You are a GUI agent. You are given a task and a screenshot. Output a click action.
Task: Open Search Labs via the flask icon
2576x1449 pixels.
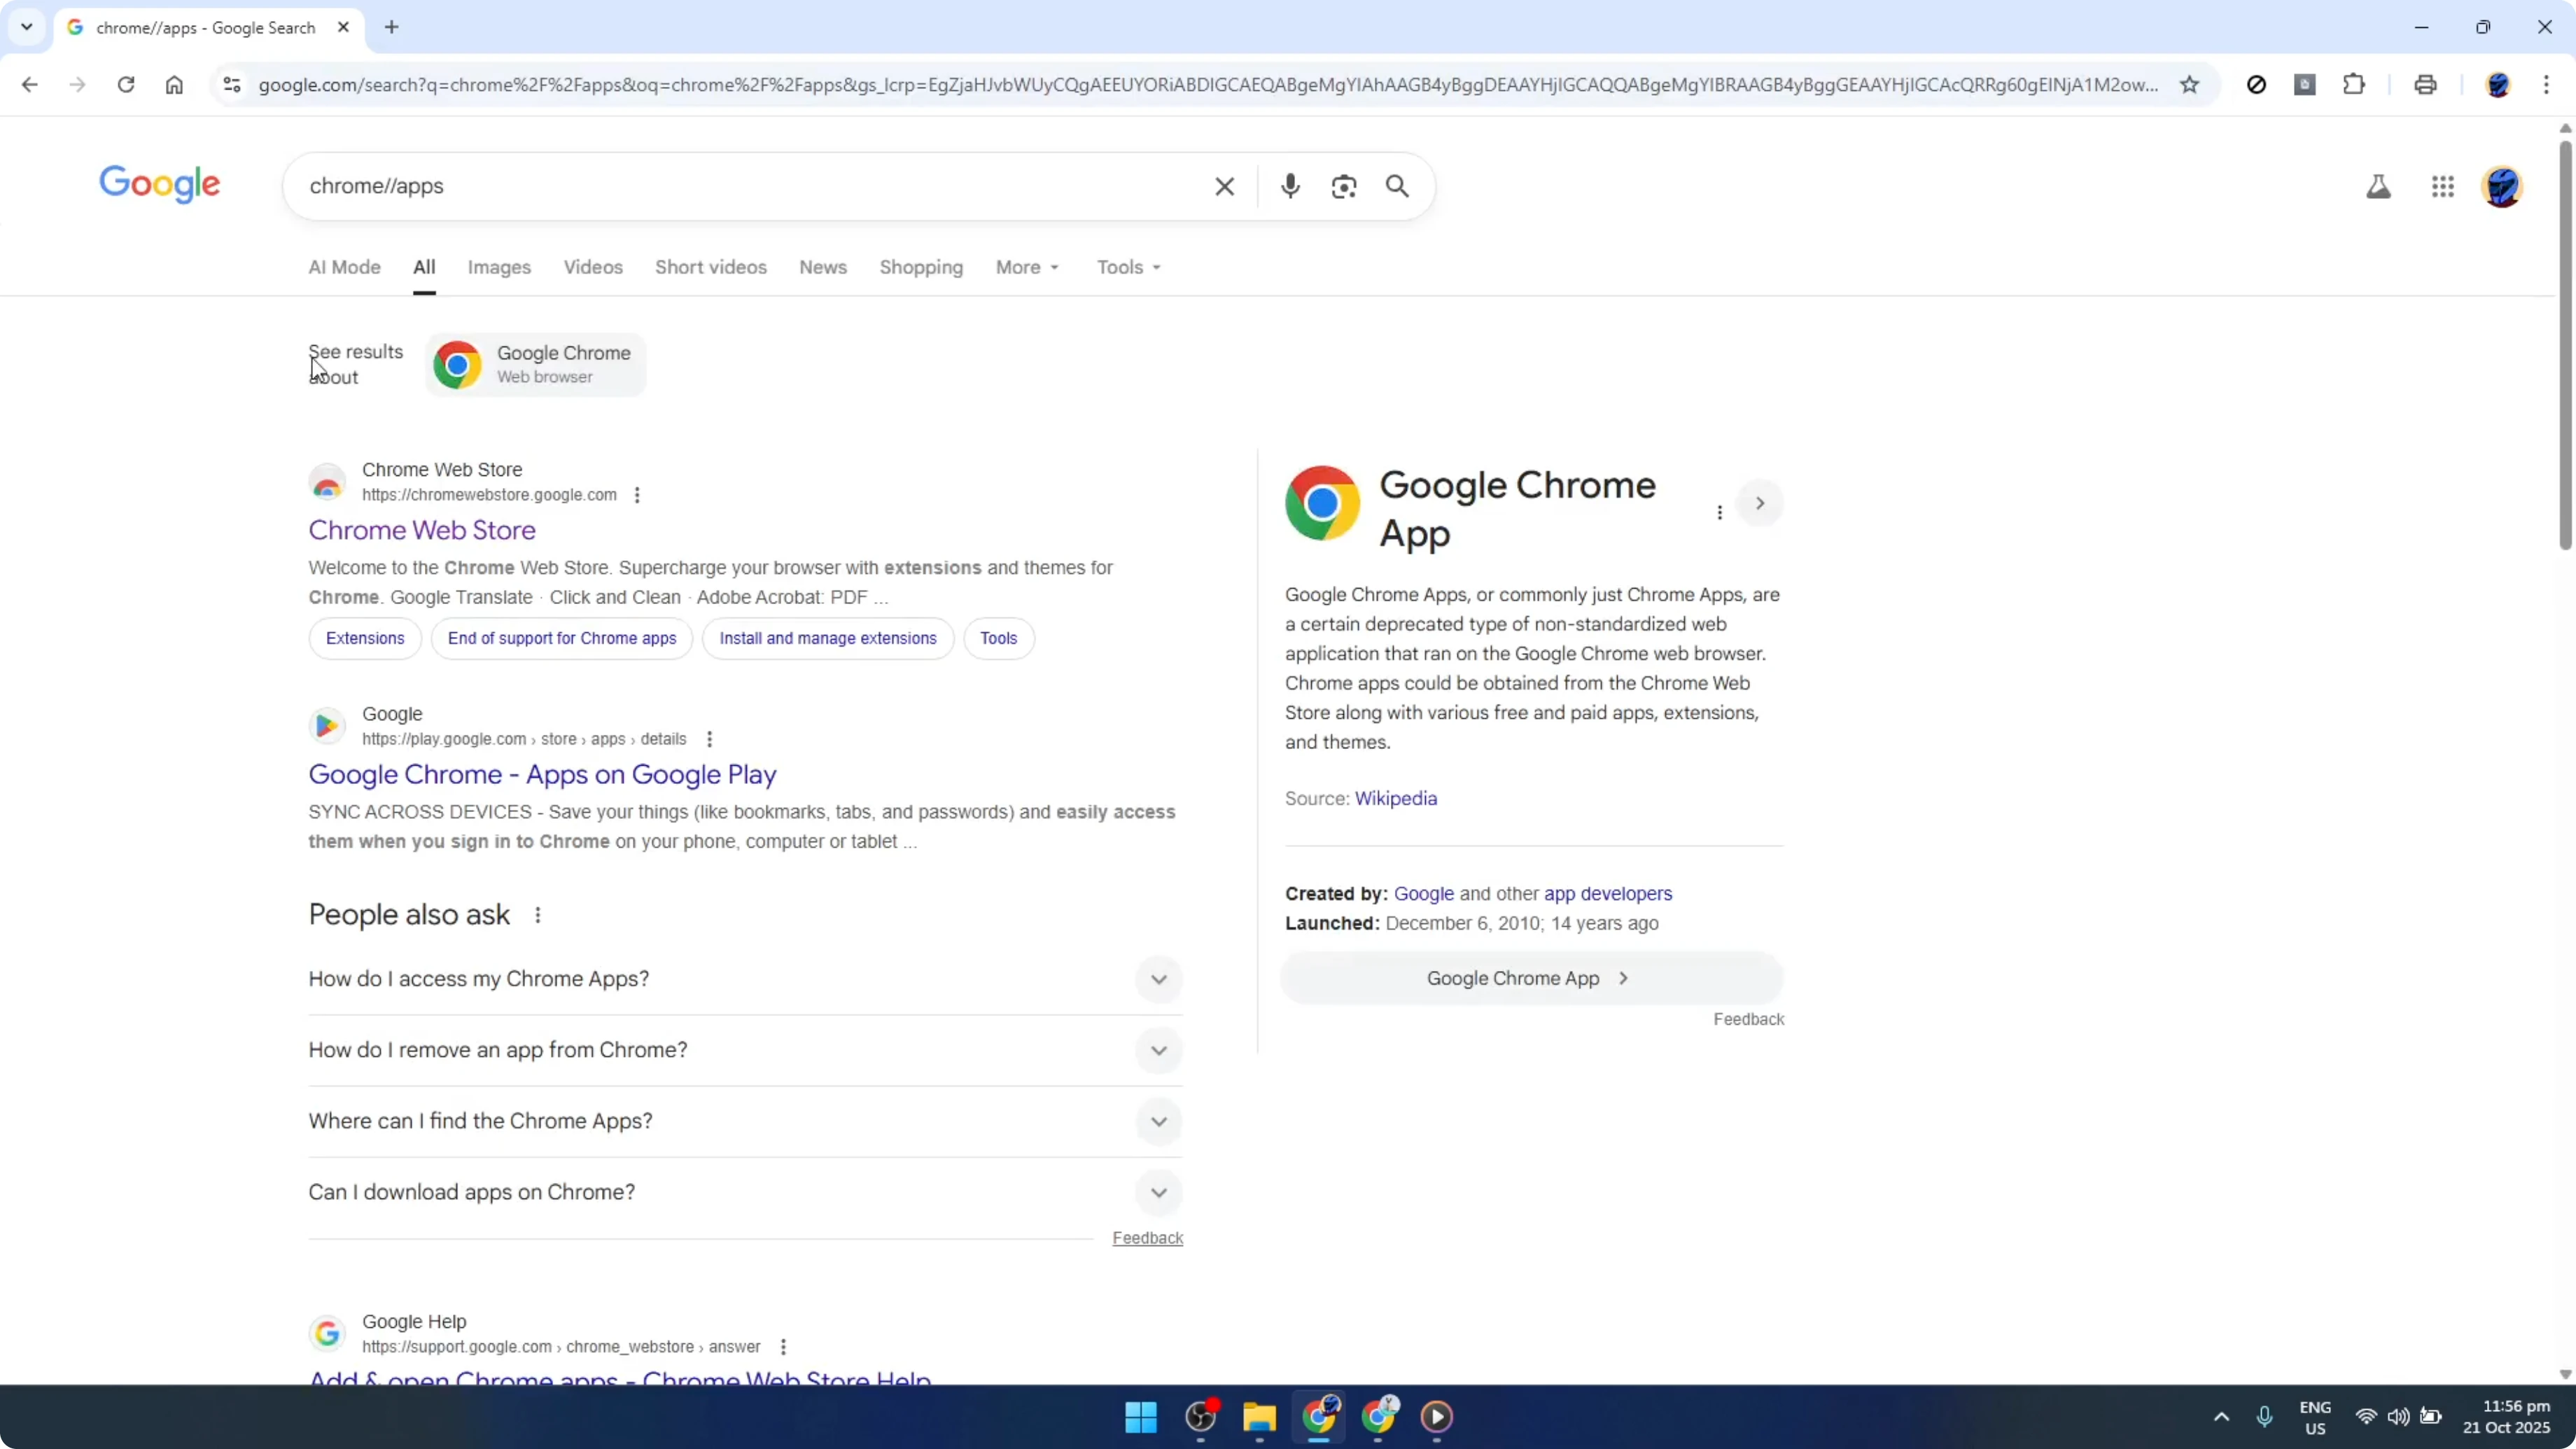coord(2379,186)
